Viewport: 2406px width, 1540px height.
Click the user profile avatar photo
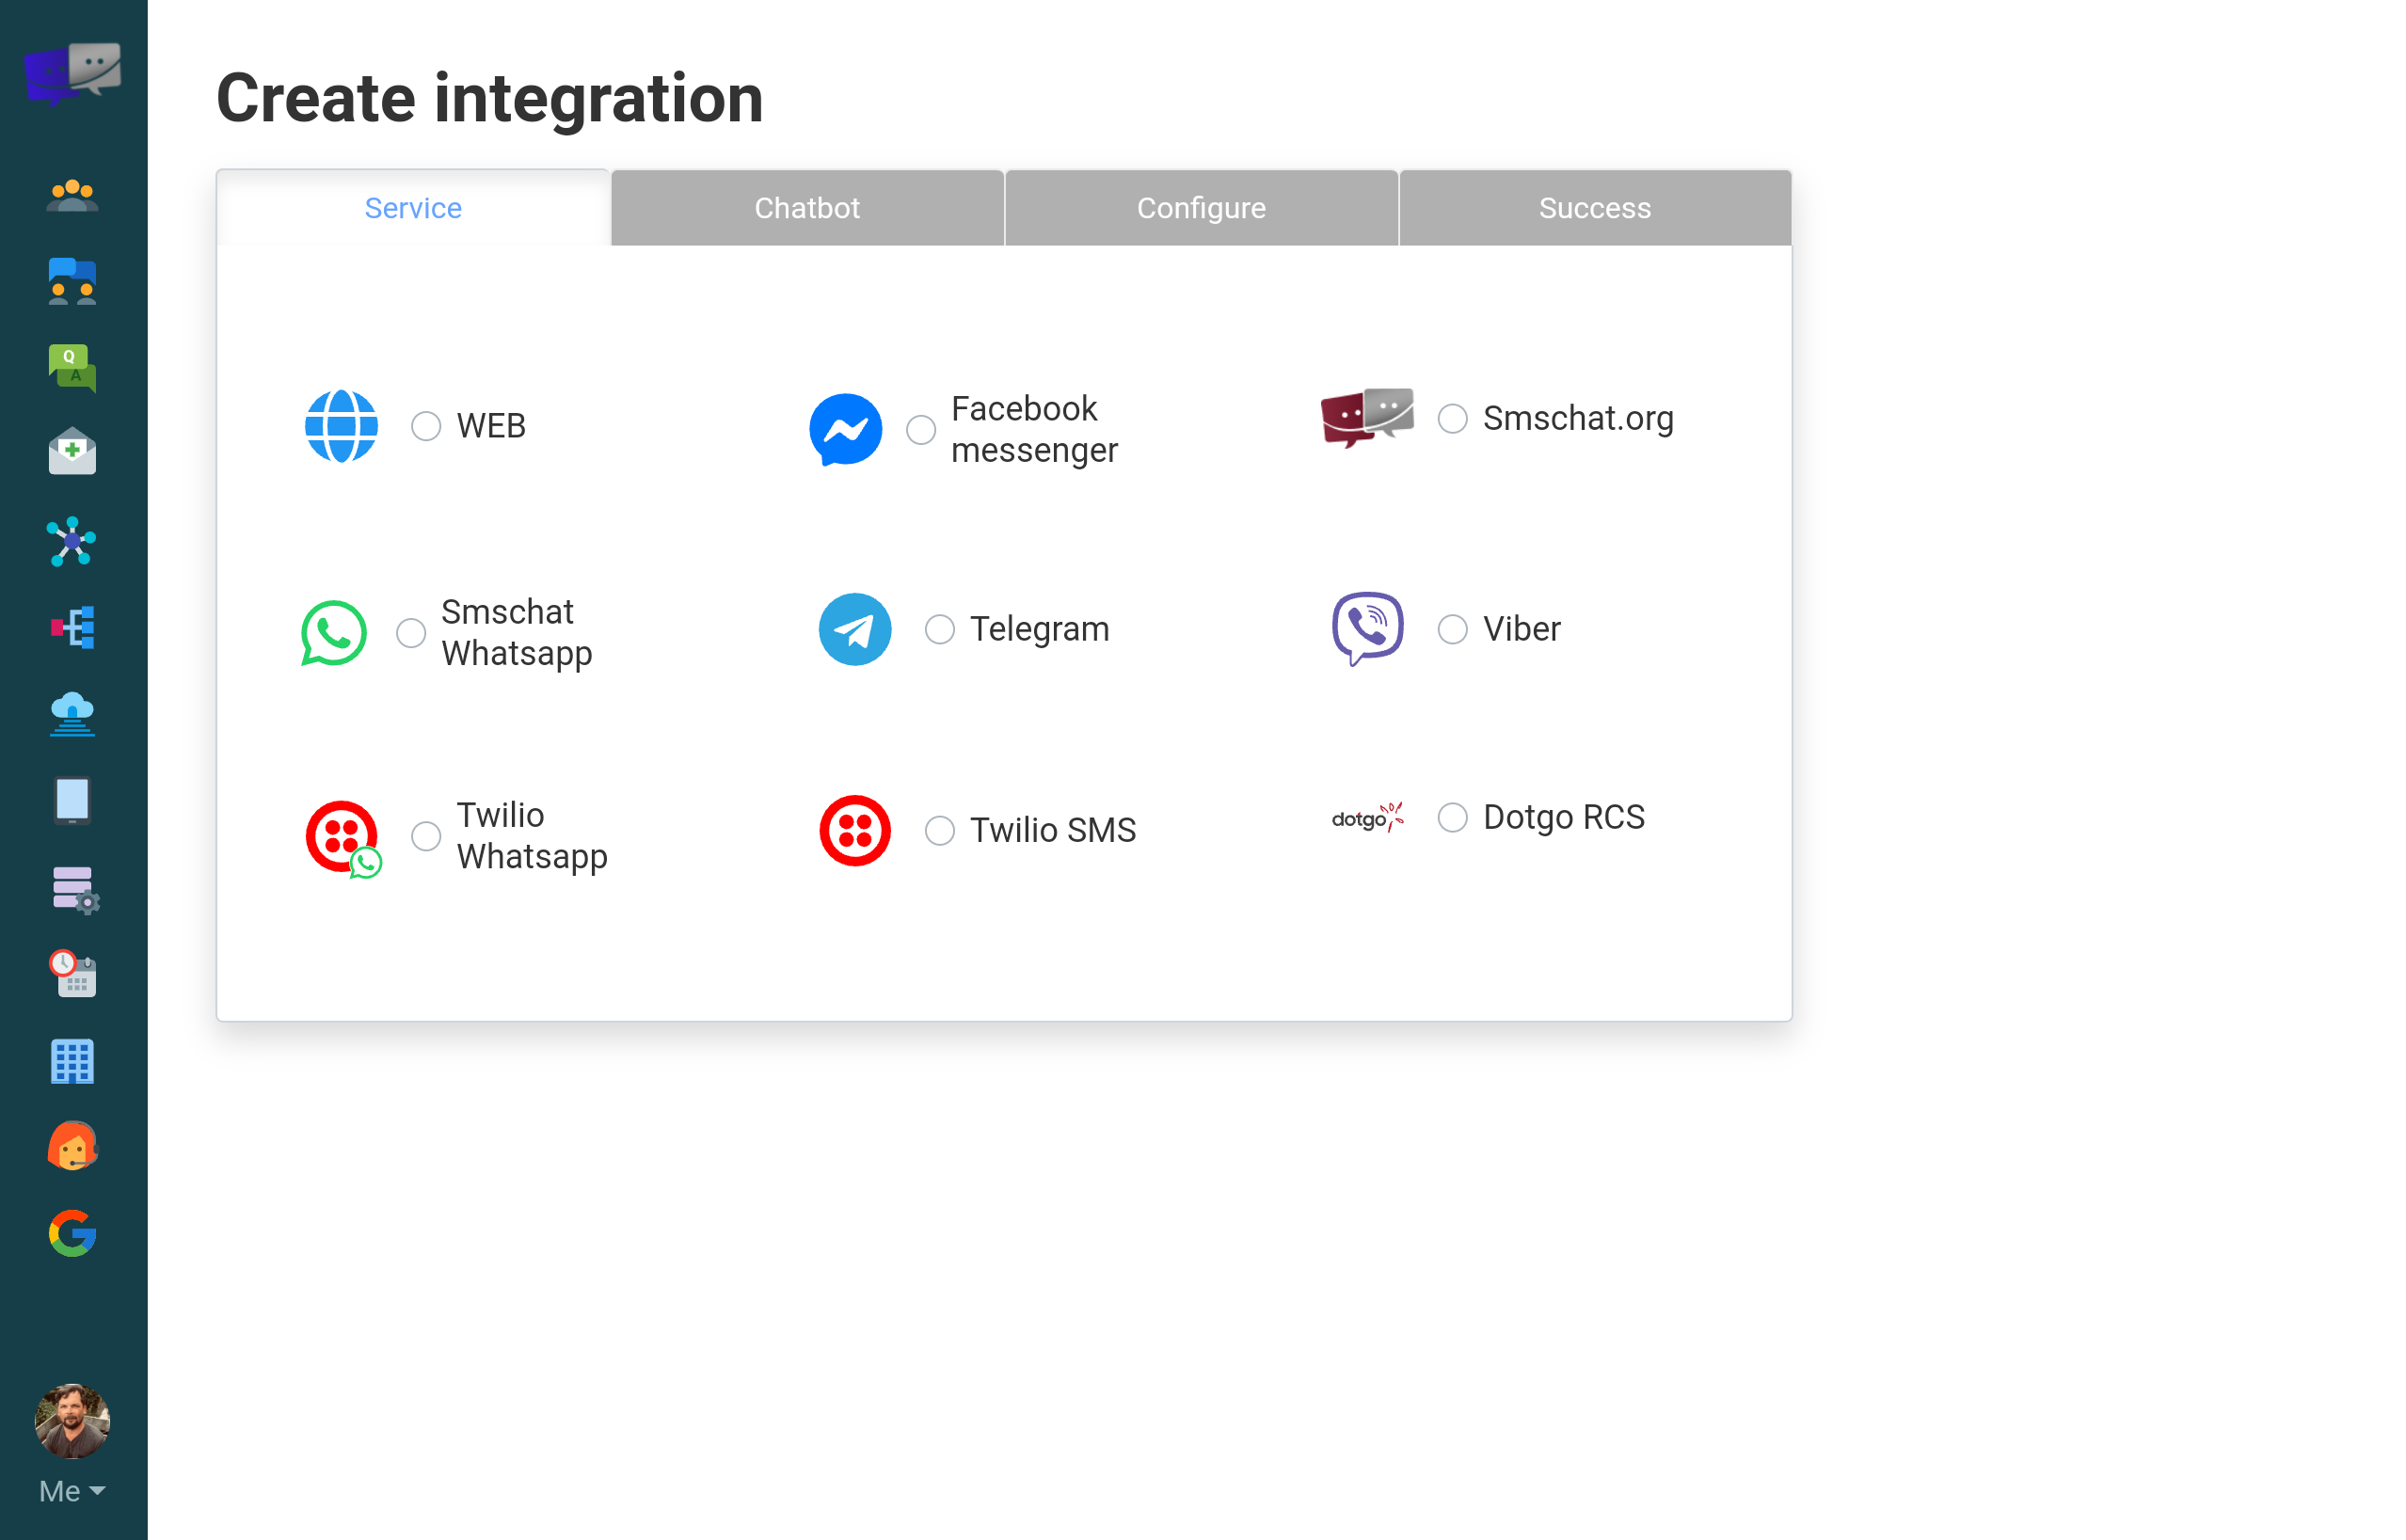pyautogui.click(x=73, y=1421)
